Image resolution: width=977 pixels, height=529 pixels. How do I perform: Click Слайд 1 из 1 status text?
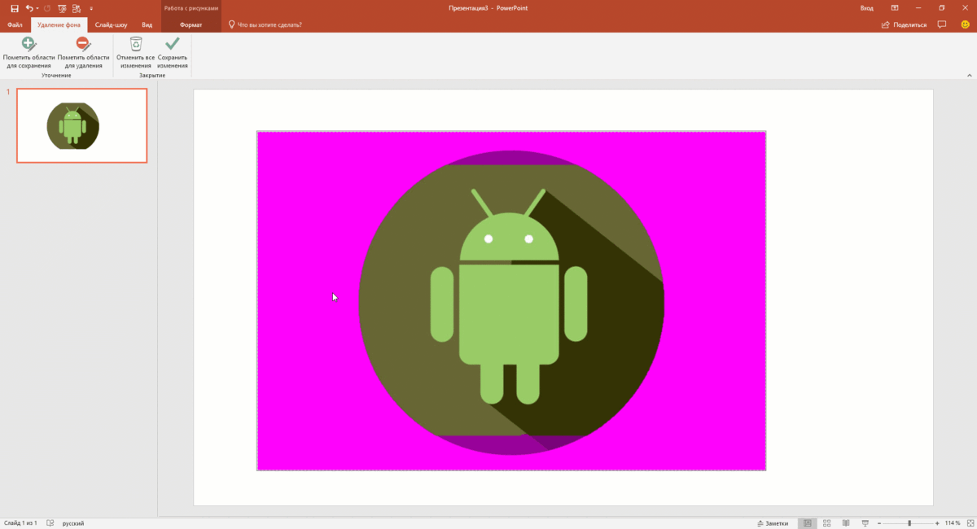click(x=20, y=523)
